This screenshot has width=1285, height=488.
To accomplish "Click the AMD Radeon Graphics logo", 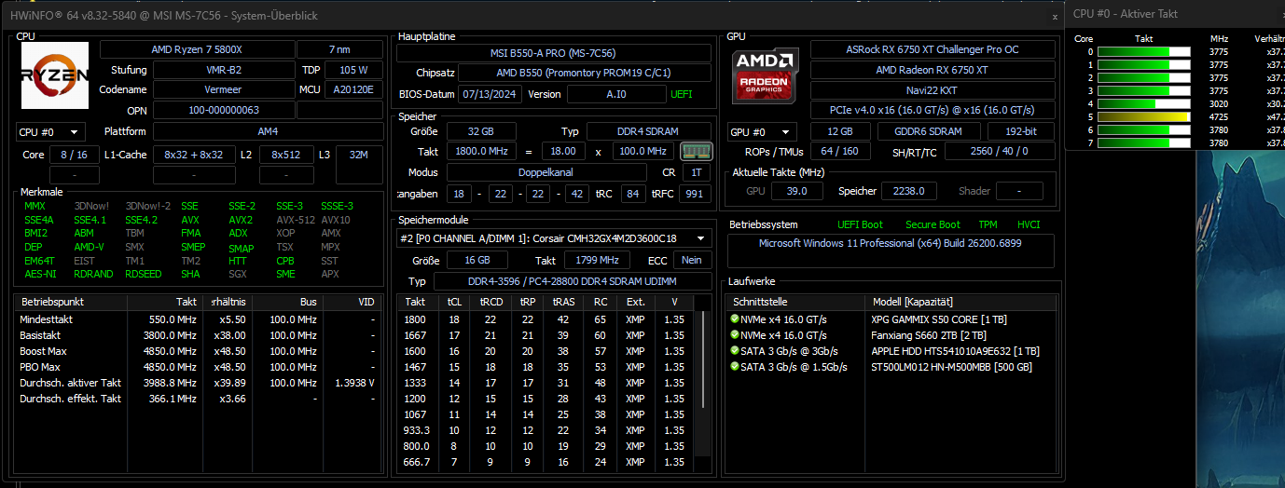I will pyautogui.click(x=765, y=75).
